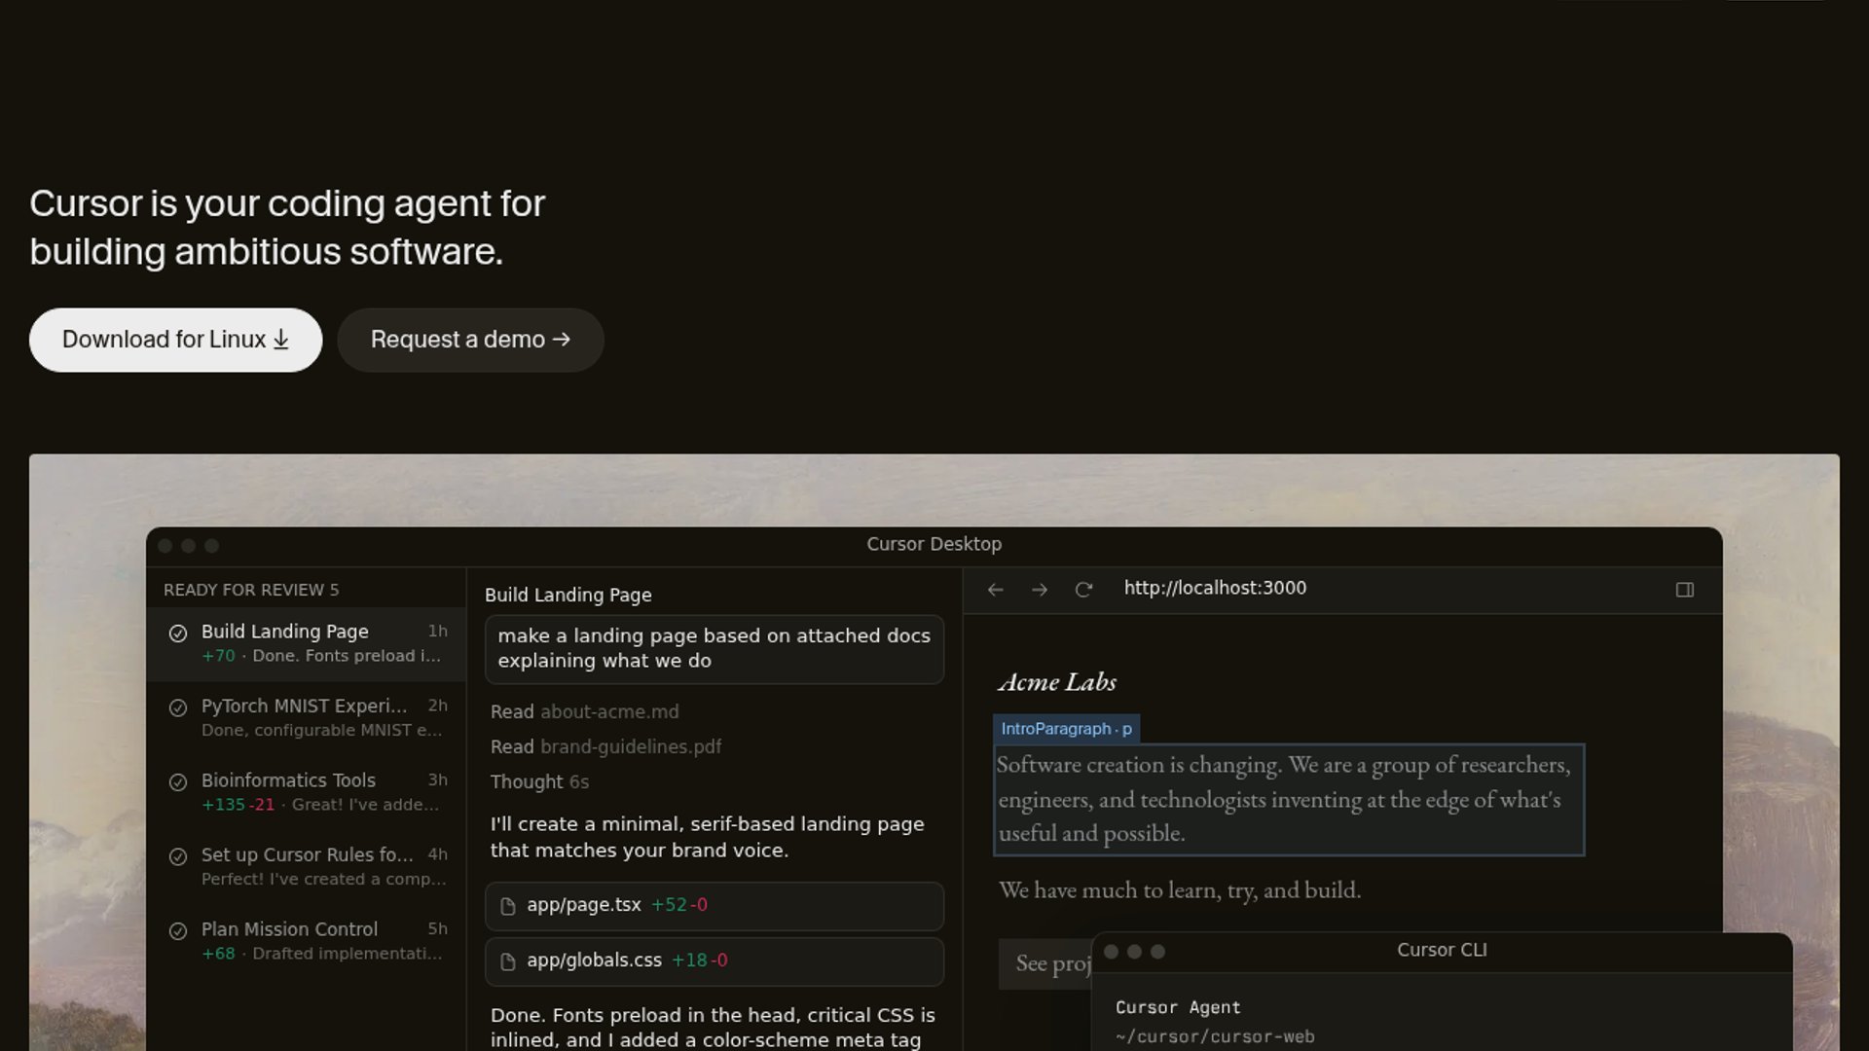Screen dimensions: 1869x1051
Task: Click the We have much to learn sentence
Action: (x=1180, y=890)
